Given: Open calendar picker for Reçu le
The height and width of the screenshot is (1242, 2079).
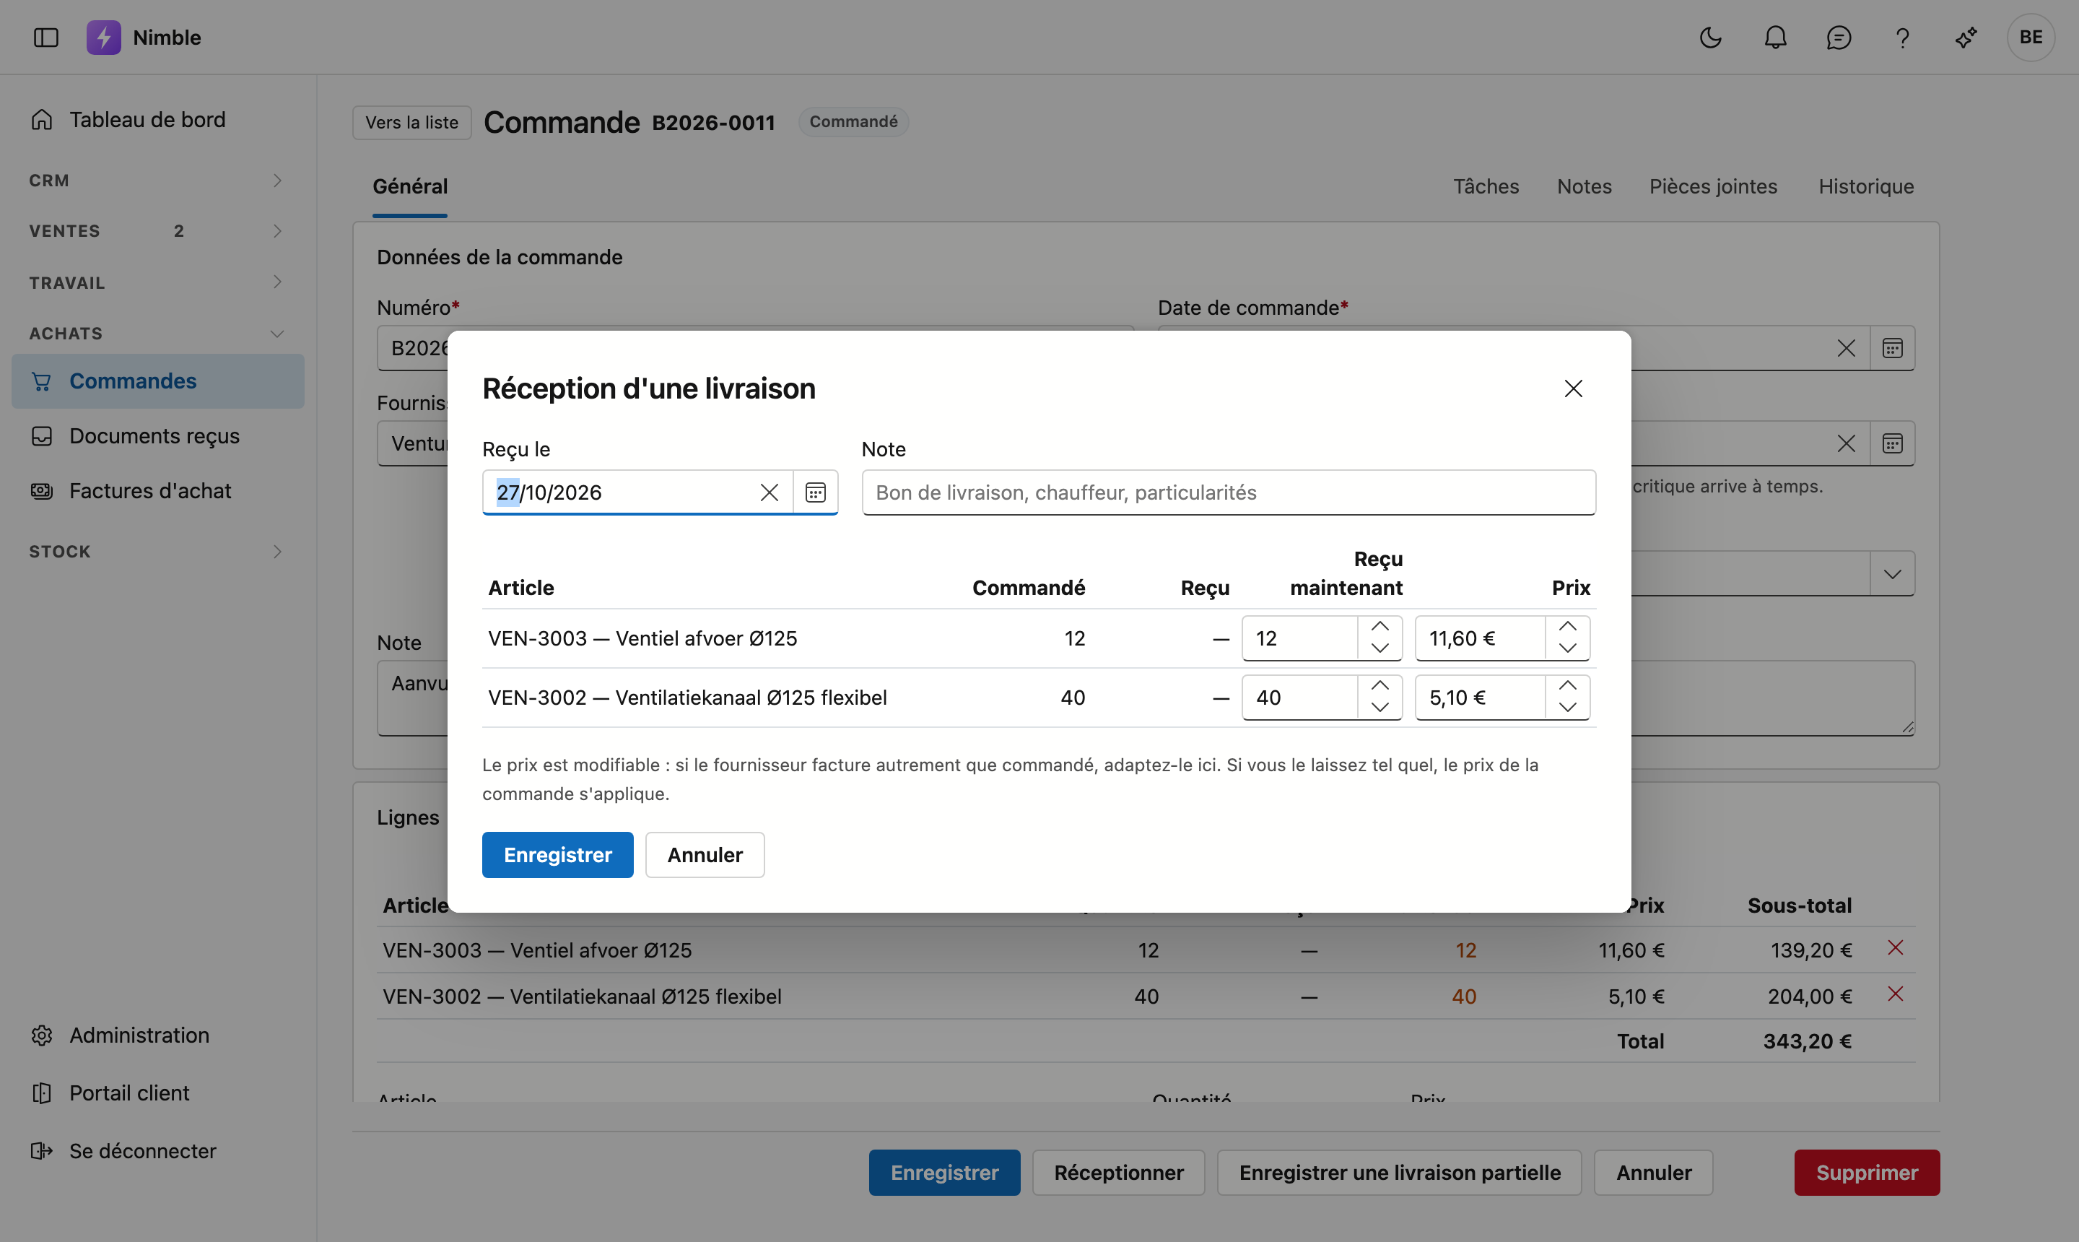Looking at the screenshot, I should (x=816, y=492).
